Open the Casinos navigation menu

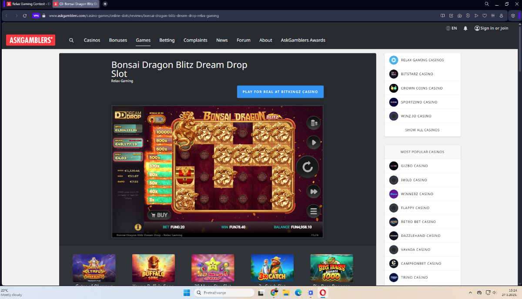[x=92, y=40]
